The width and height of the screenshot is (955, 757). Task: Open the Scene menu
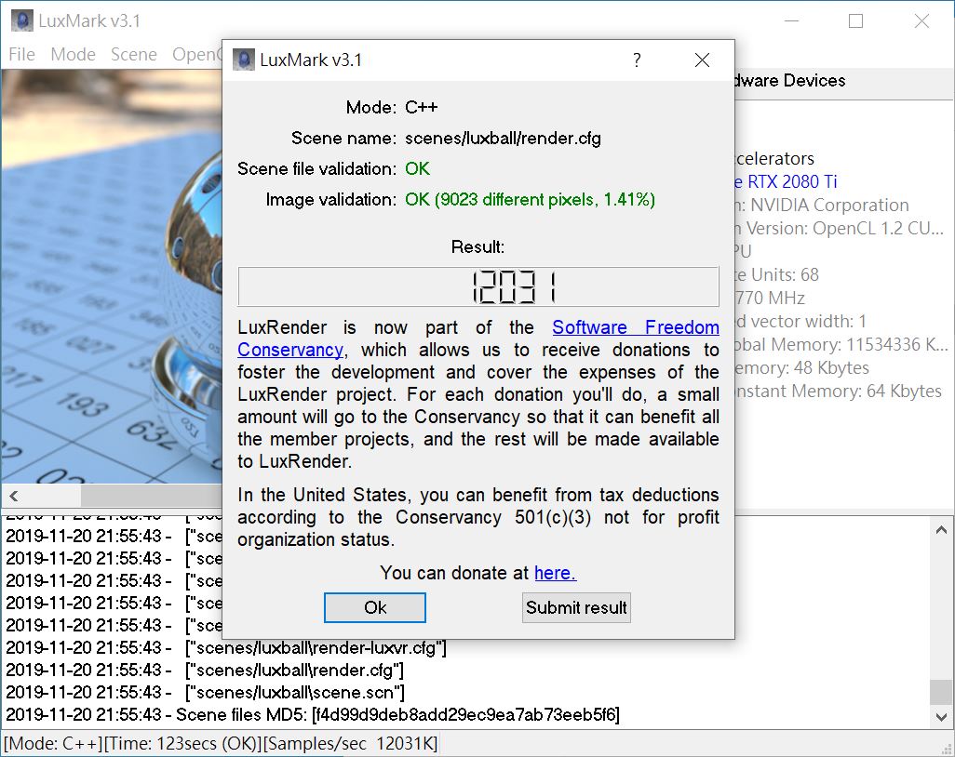coord(133,54)
